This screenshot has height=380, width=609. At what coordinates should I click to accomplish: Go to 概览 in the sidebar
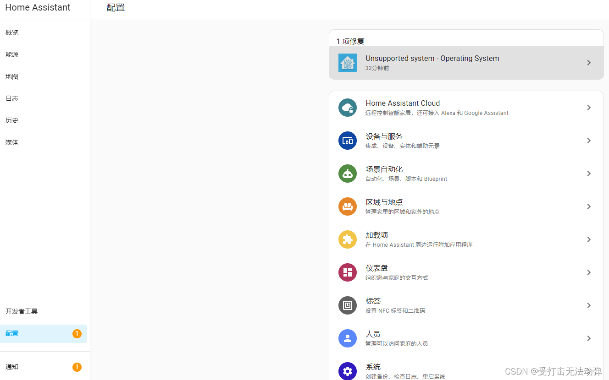44,33
